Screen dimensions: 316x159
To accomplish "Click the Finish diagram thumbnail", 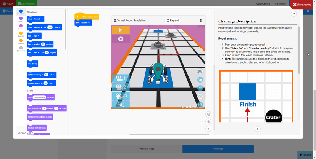I will (x=256, y=97).
